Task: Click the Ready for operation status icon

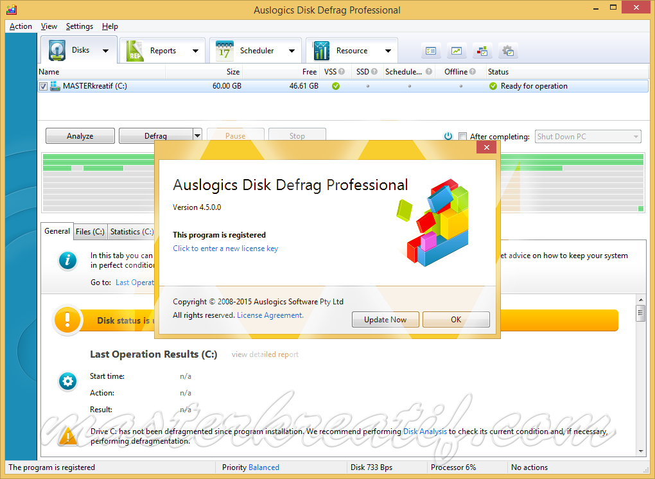Action: pos(493,86)
